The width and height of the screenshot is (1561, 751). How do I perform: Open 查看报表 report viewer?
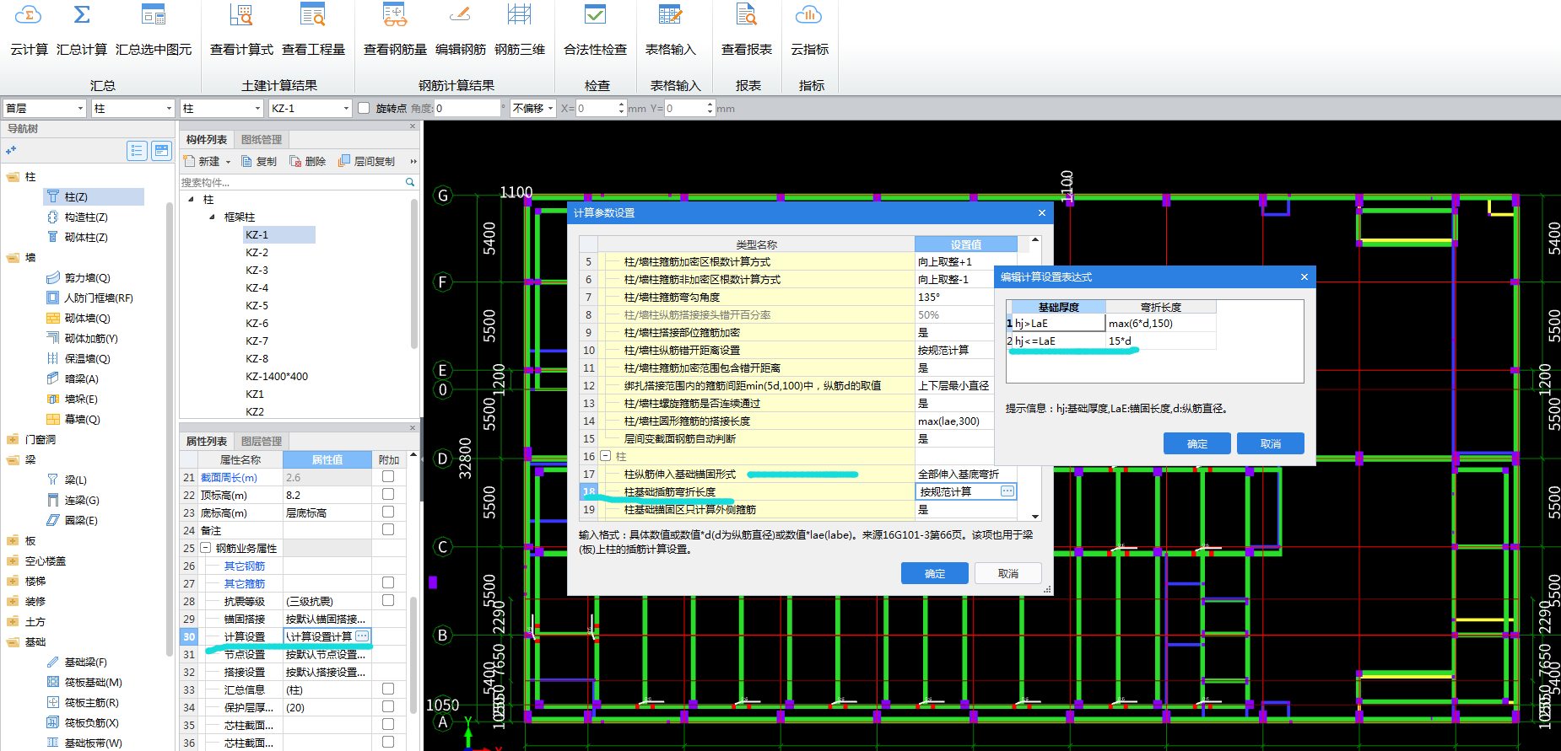click(746, 17)
